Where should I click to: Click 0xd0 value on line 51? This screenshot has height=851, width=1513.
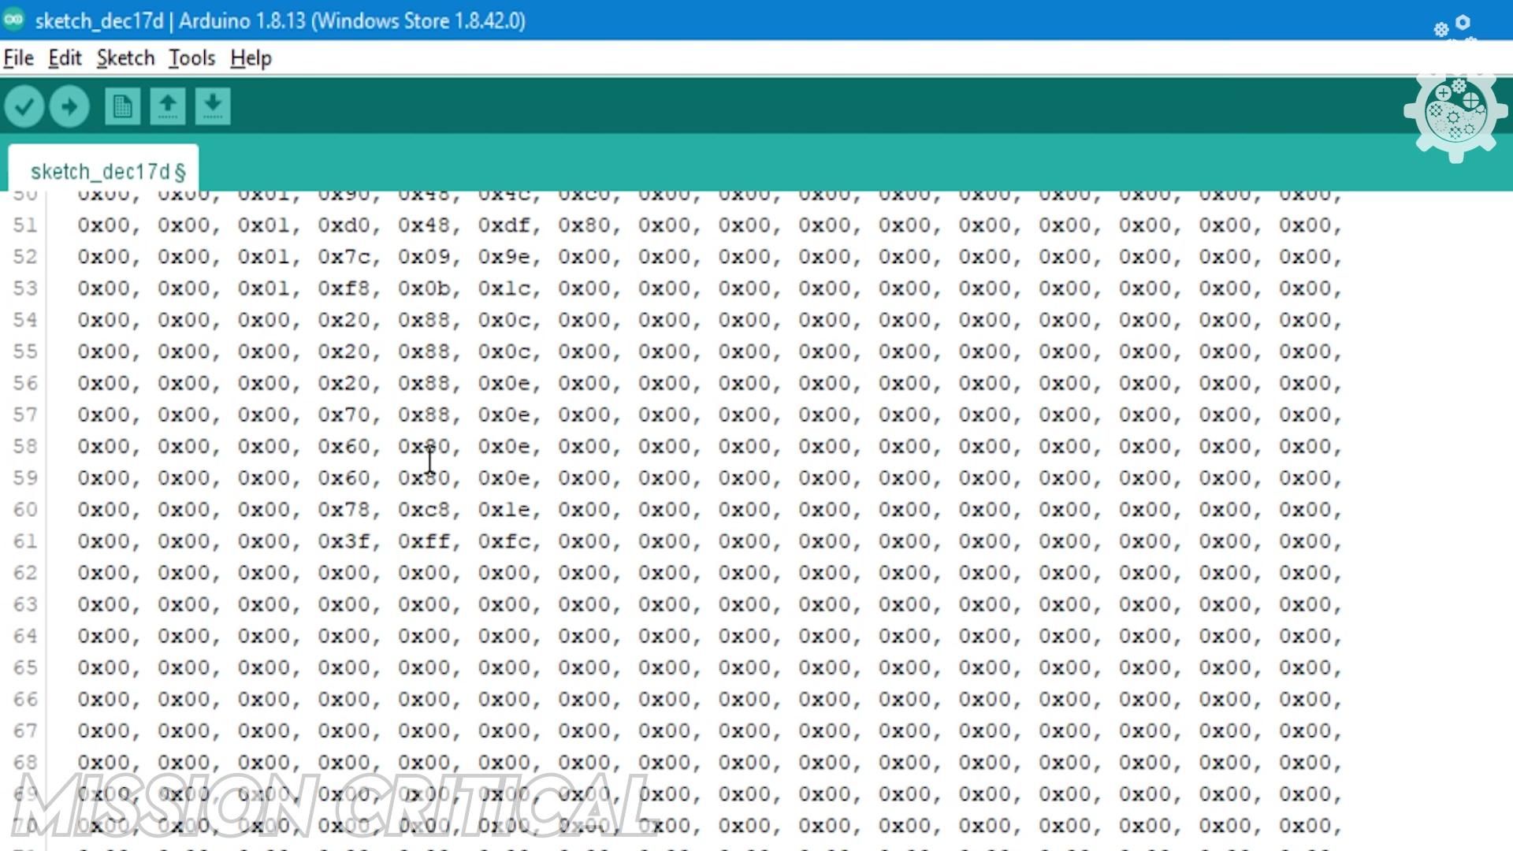[344, 225]
